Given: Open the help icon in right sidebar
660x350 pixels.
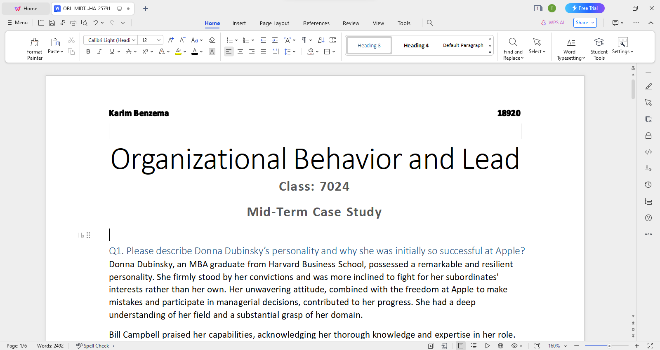Looking at the screenshot, I should coord(648,218).
